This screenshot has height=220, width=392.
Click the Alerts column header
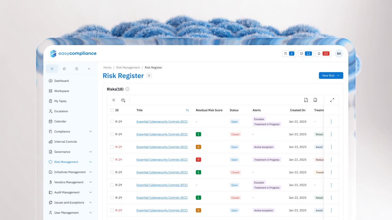click(257, 110)
